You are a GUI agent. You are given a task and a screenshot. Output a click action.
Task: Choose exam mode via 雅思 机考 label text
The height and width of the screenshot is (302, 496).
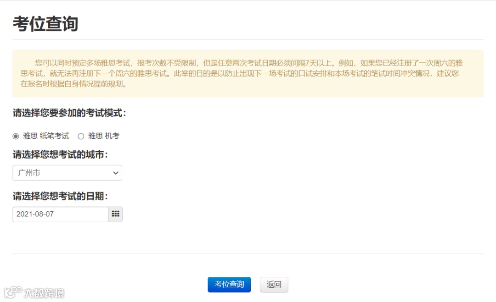[x=103, y=136]
